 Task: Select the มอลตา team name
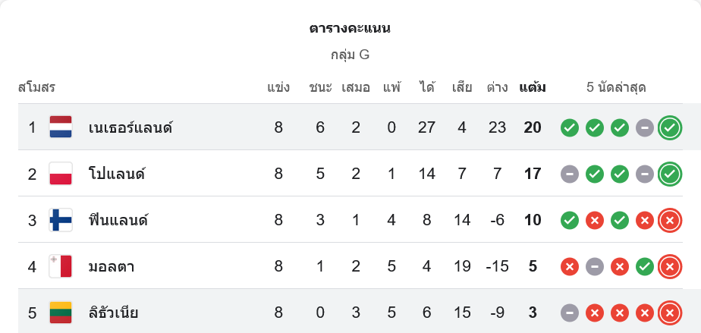[x=112, y=266]
